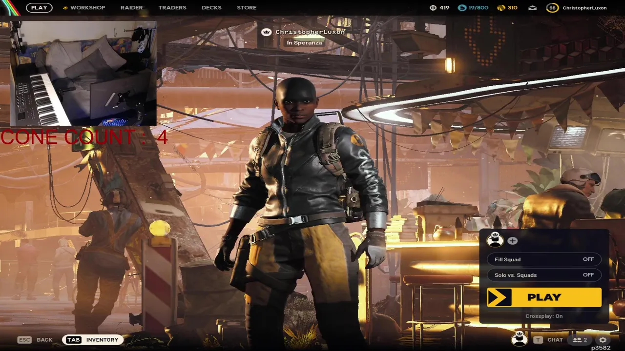Click the 19/800 stash capacity value

[479, 8]
